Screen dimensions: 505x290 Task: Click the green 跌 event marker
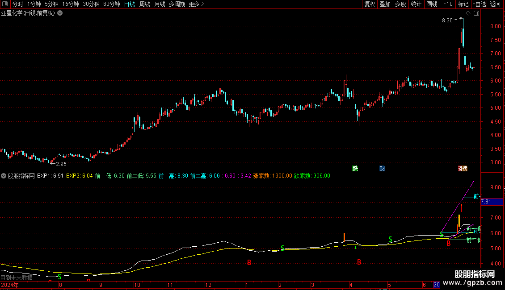[x=355, y=168]
